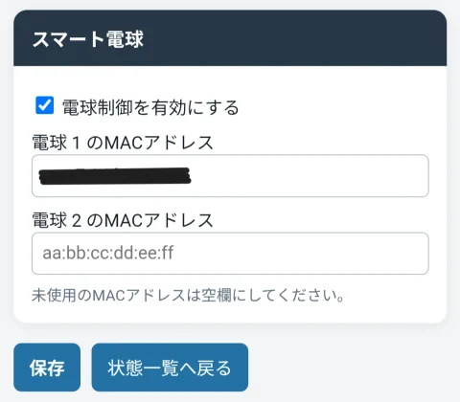Click the 未使用のMACアドレスは空欄にしてください hint text
This screenshot has height=402, width=460.
188,296
